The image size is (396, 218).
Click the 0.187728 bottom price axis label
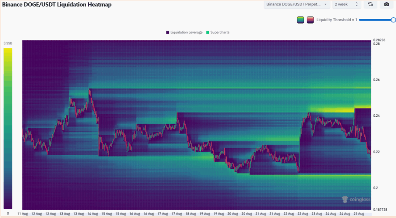(x=380, y=209)
